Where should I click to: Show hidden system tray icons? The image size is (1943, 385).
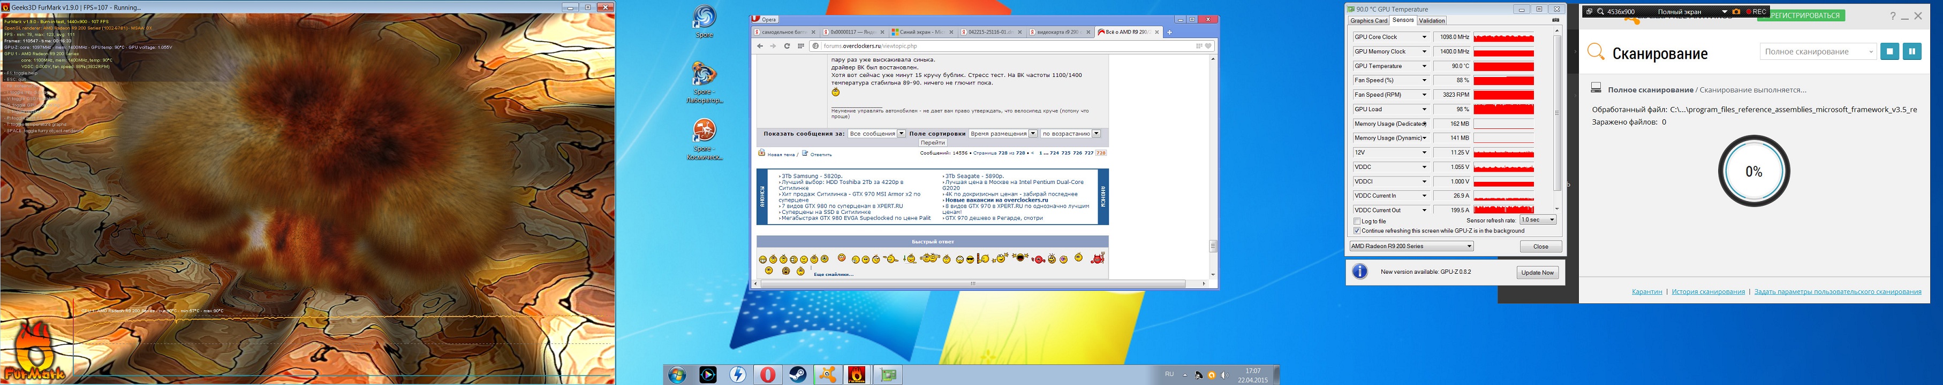click(1185, 375)
